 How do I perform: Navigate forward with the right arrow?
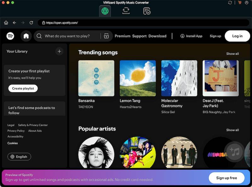tap(23, 23)
